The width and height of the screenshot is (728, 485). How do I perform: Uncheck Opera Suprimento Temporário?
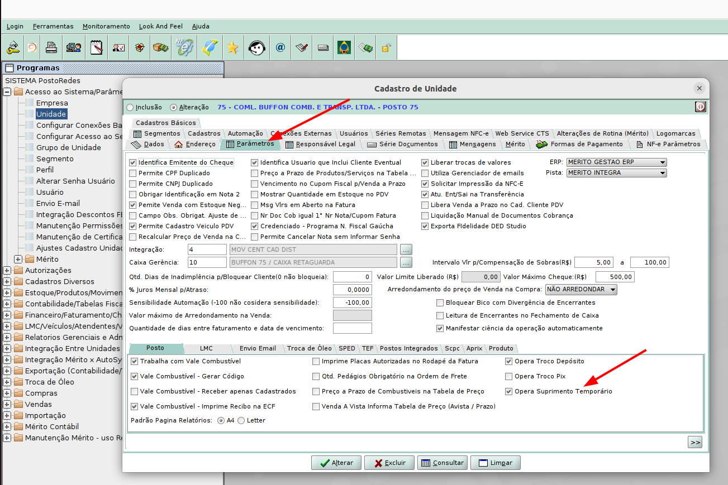[x=508, y=392]
